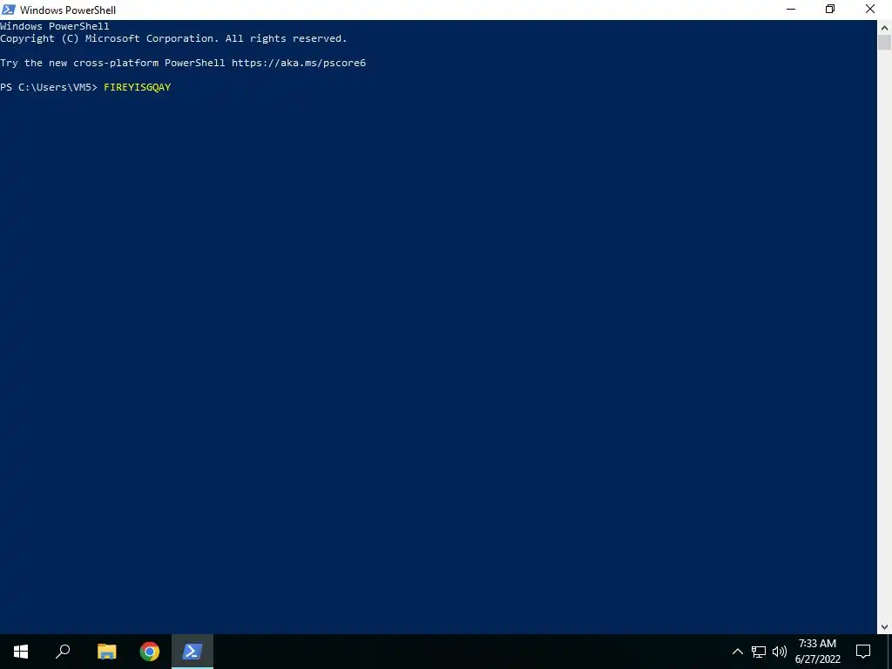Open the Action Center notifications icon
The height and width of the screenshot is (669, 892).
(x=863, y=652)
